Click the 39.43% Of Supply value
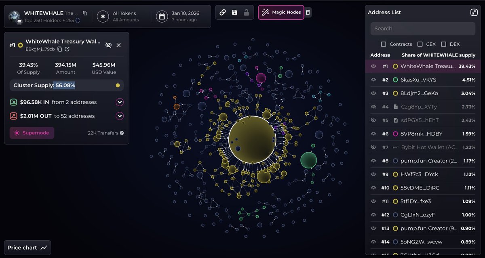The height and width of the screenshot is (258, 485). pos(28,65)
